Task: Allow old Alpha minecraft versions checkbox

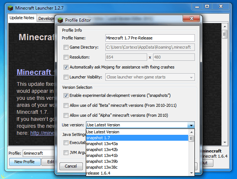Action: tap(66, 116)
